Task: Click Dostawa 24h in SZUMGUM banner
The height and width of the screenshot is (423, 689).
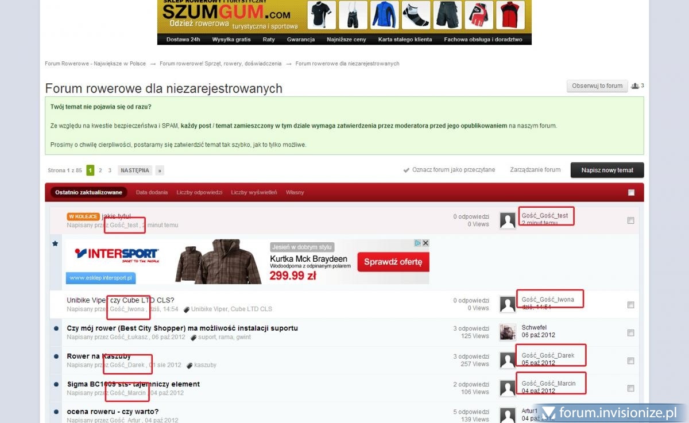Action: click(183, 40)
